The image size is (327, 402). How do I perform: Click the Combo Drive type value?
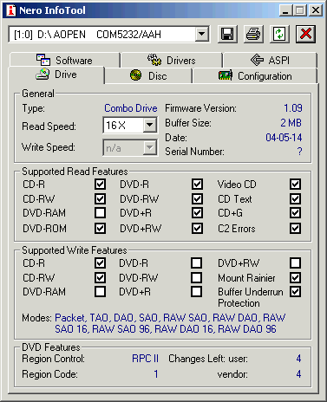131,108
